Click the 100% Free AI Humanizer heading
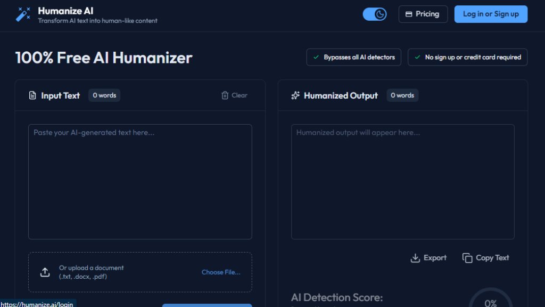545x307 pixels. [104, 58]
